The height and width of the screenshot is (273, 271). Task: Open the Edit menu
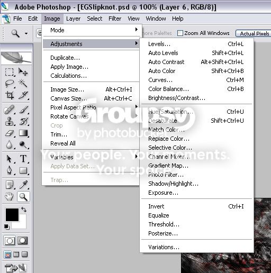click(33, 19)
